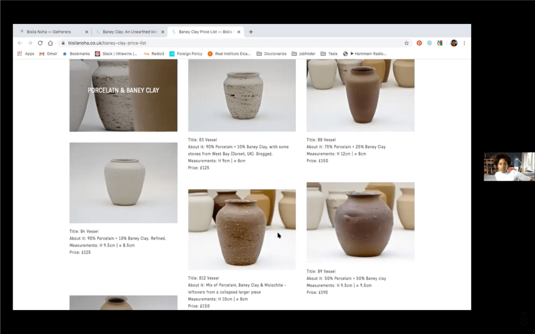Open the Chrome three-dot menu
Image resolution: width=535 pixels, height=334 pixels.
point(464,43)
